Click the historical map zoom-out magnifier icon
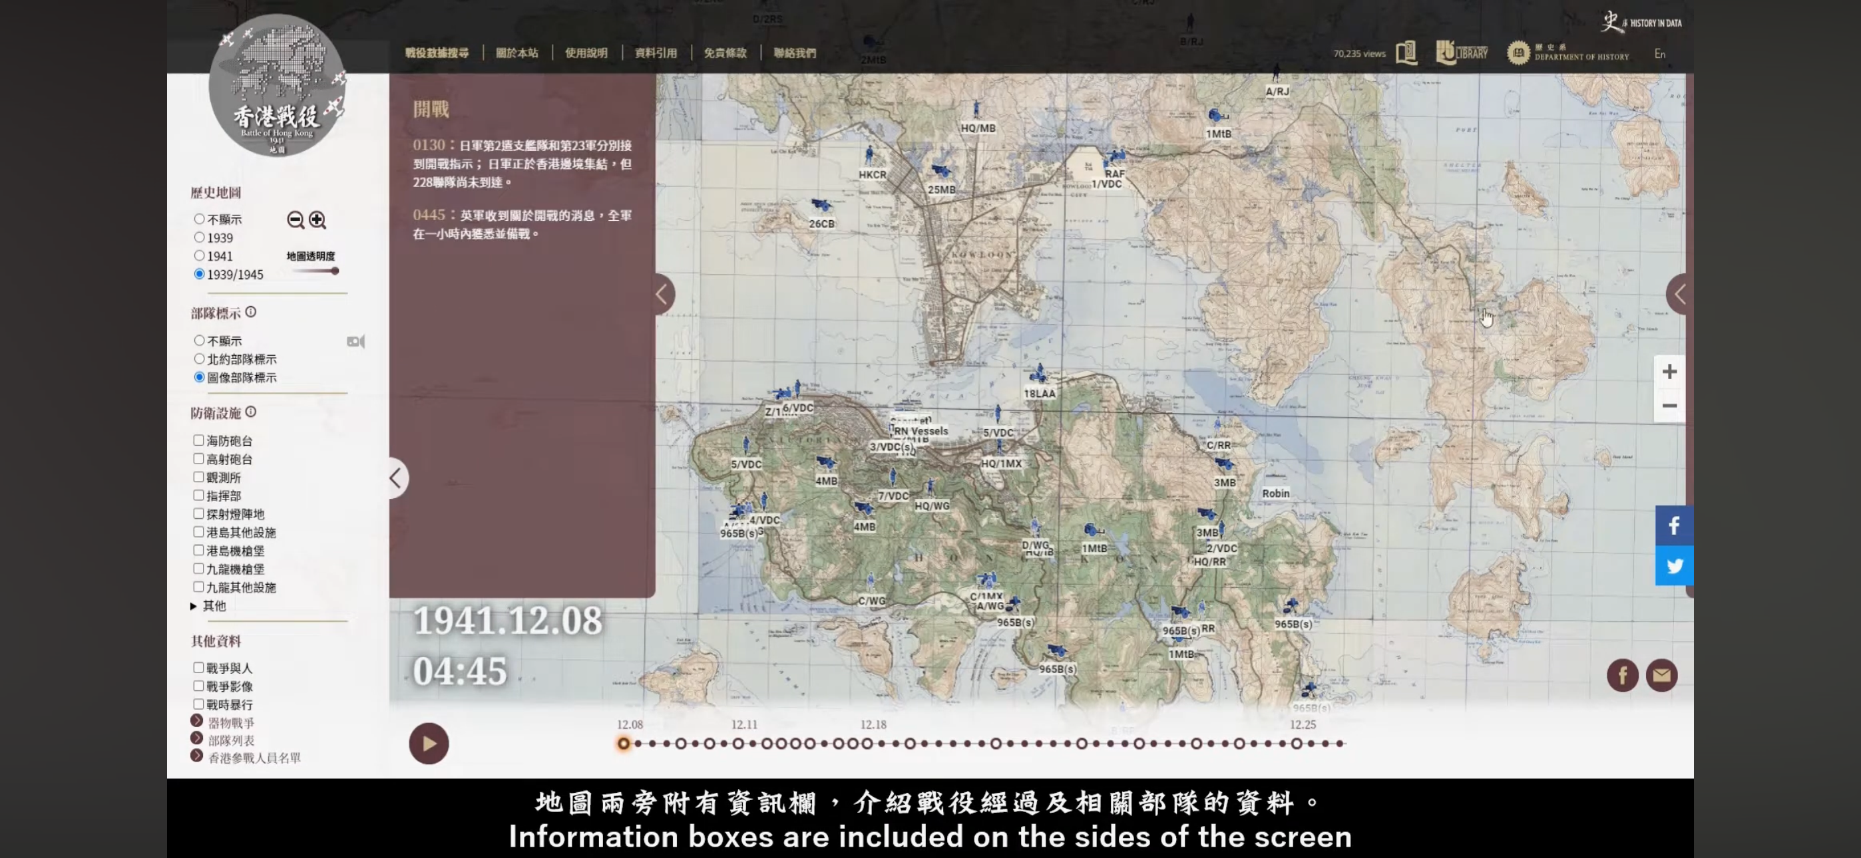 [295, 219]
